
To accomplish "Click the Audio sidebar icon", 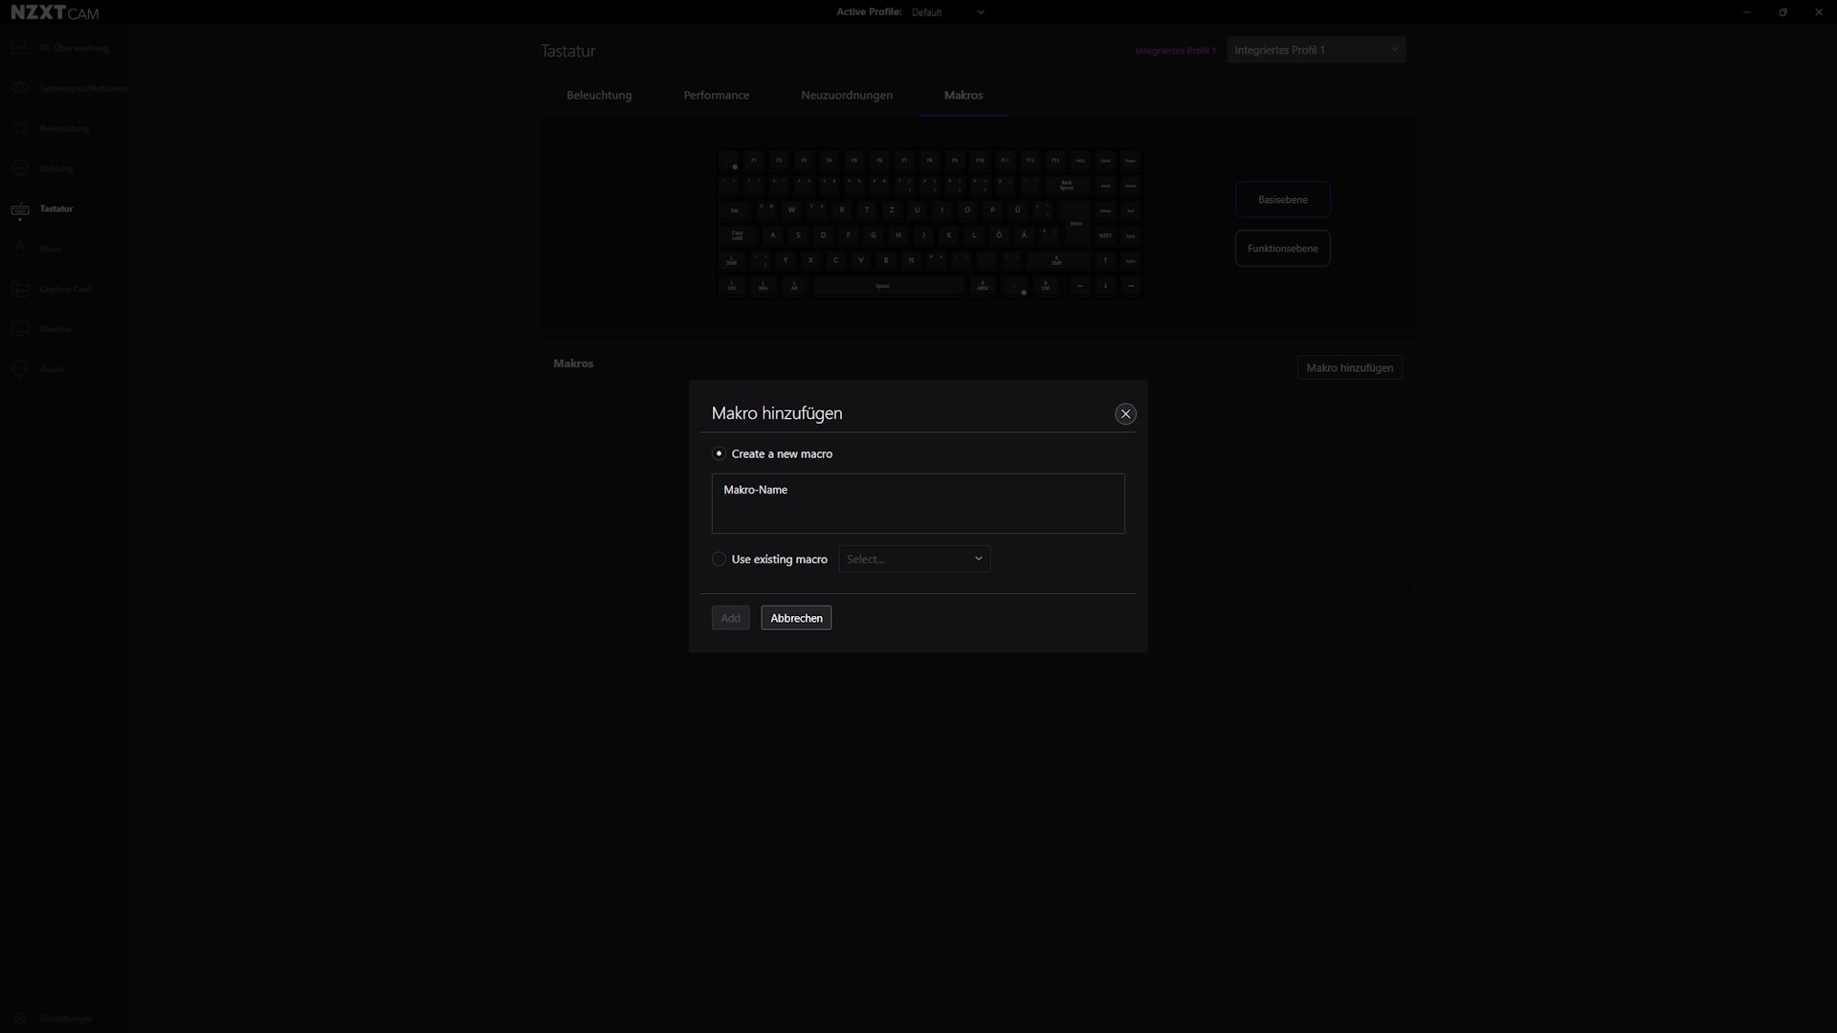I will coord(20,368).
